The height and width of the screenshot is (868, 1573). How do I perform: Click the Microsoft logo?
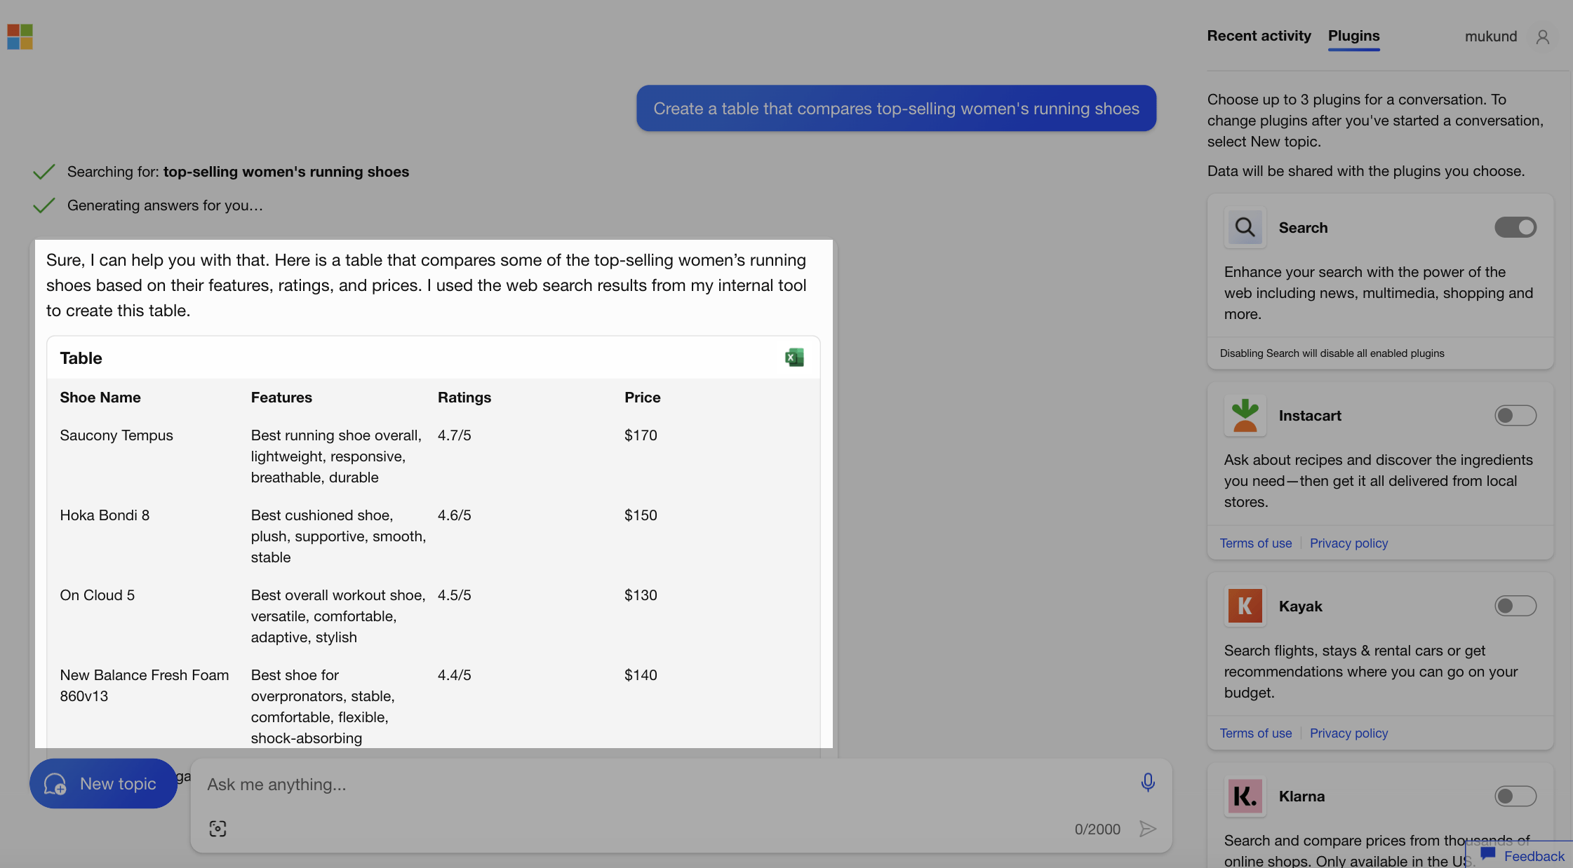19,36
